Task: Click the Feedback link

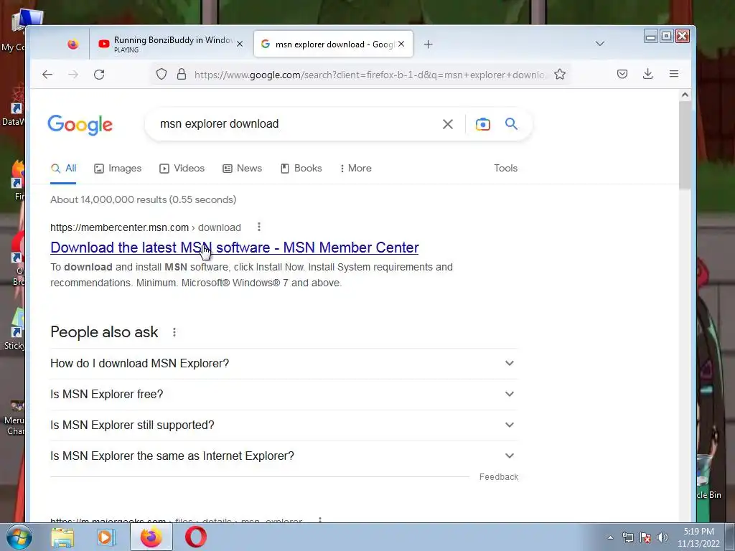Action: coord(499,477)
